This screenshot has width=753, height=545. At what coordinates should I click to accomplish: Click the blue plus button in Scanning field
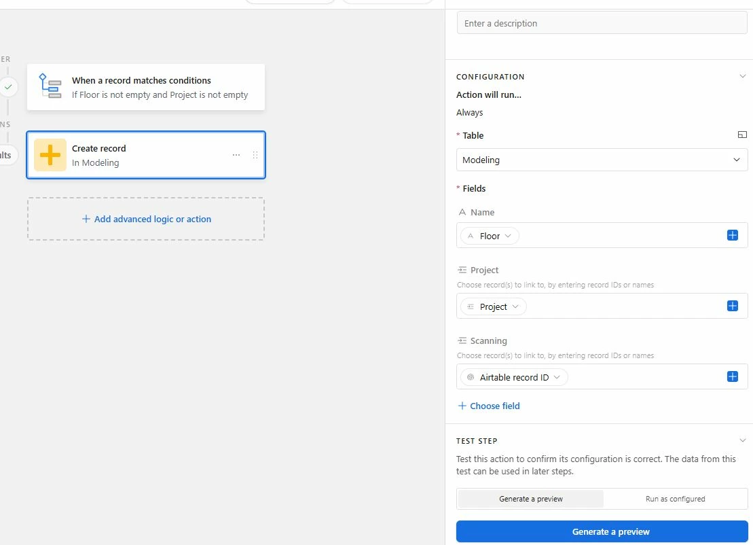pos(733,376)
